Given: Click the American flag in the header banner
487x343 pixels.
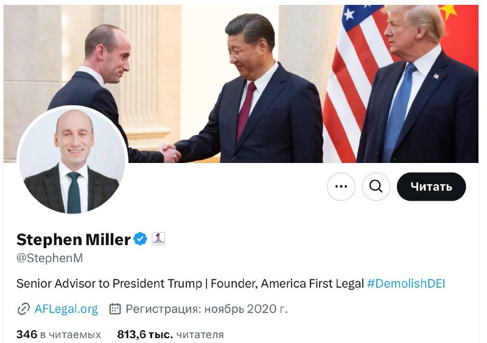Looking at the screenshot, I should (x=357, y=84).
